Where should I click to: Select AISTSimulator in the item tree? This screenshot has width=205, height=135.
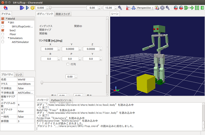20,42
